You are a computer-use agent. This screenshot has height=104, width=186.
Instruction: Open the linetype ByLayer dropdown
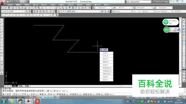pos(143,11)
